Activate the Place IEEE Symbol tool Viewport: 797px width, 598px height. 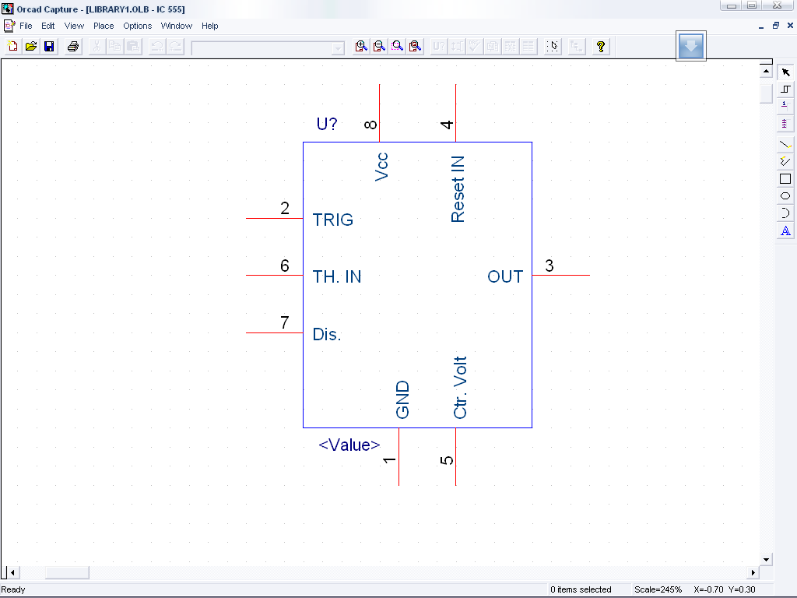[785, 90]
